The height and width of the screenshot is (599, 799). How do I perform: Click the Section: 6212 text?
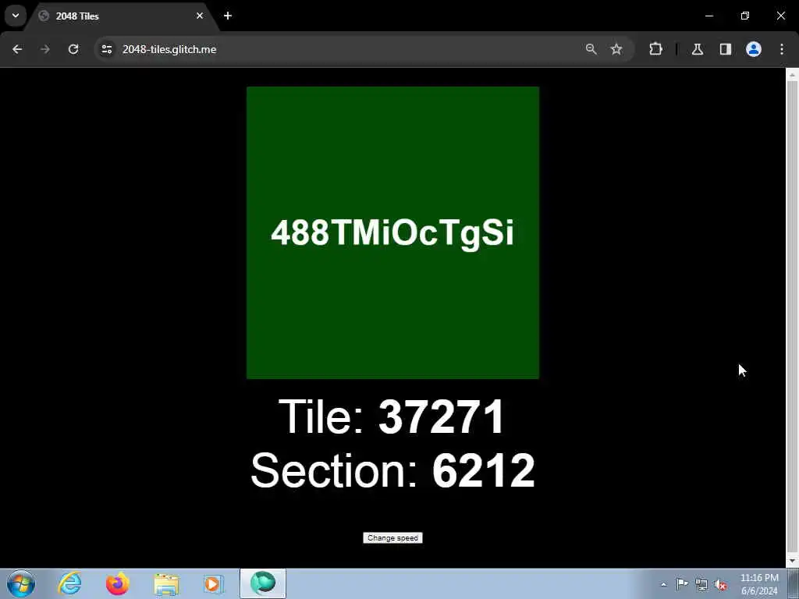(392, 470)
